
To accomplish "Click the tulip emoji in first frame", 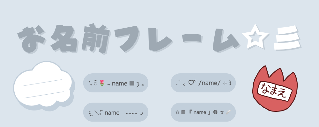I will click(x=102, y=83).
